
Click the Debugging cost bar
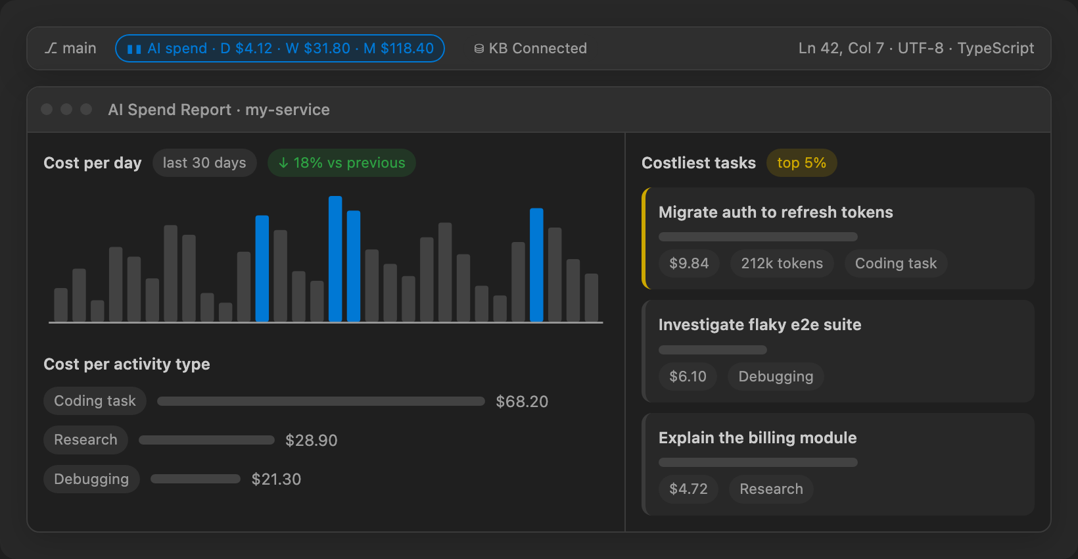(195, 479)
